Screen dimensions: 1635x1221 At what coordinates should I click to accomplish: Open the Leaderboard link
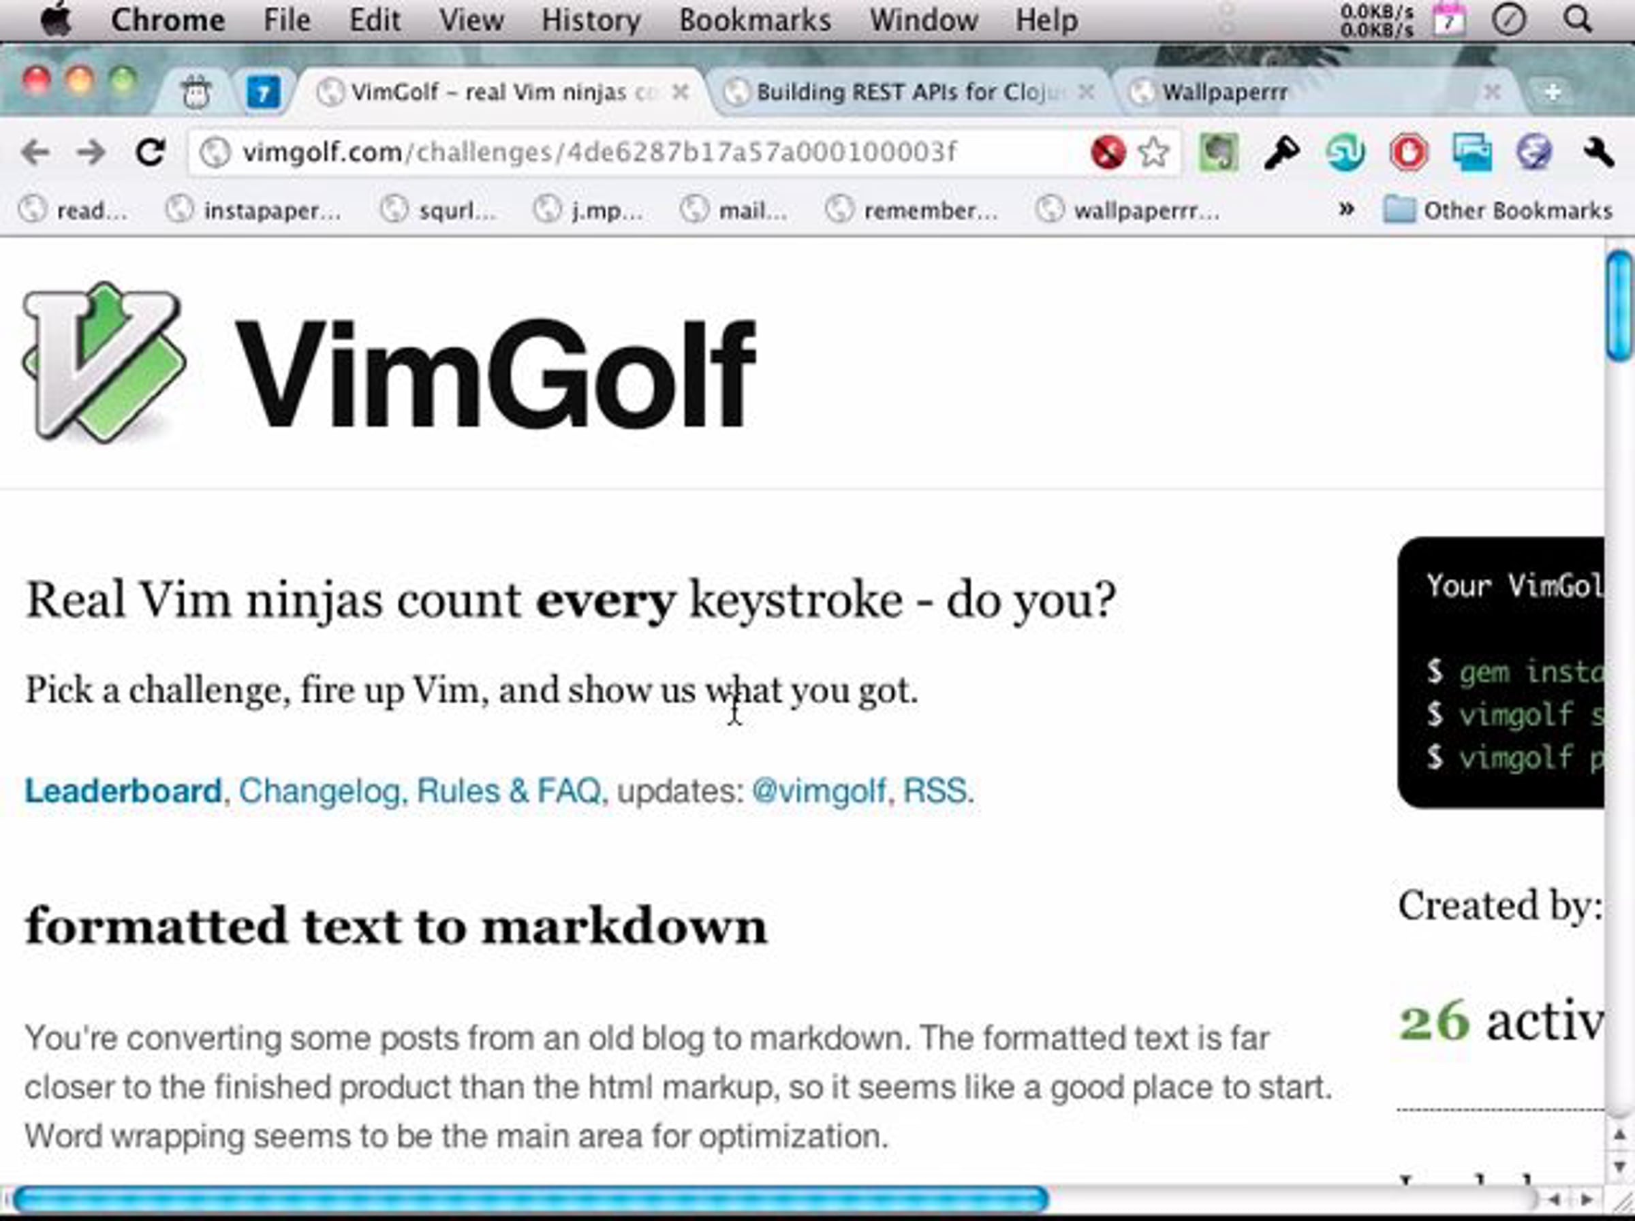point(123,791)
